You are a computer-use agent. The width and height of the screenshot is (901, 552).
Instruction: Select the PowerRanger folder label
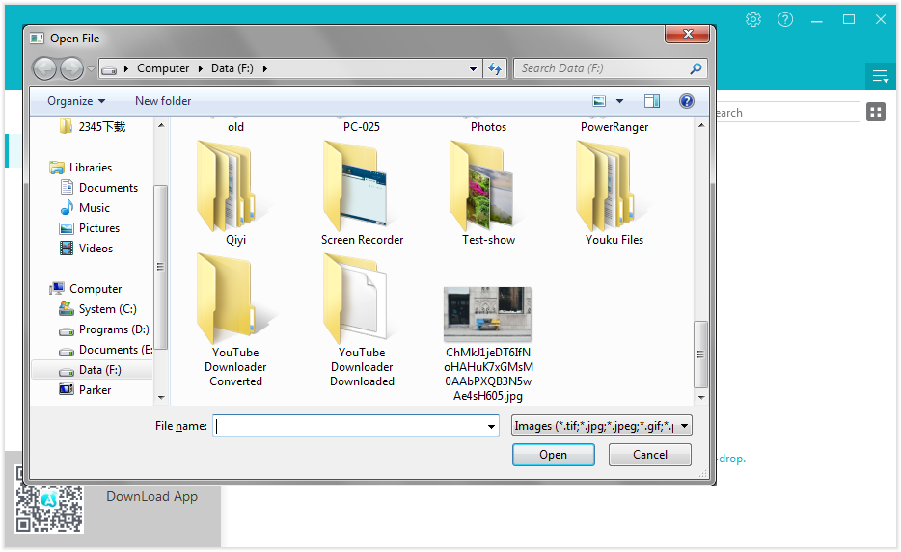point(614,127)
